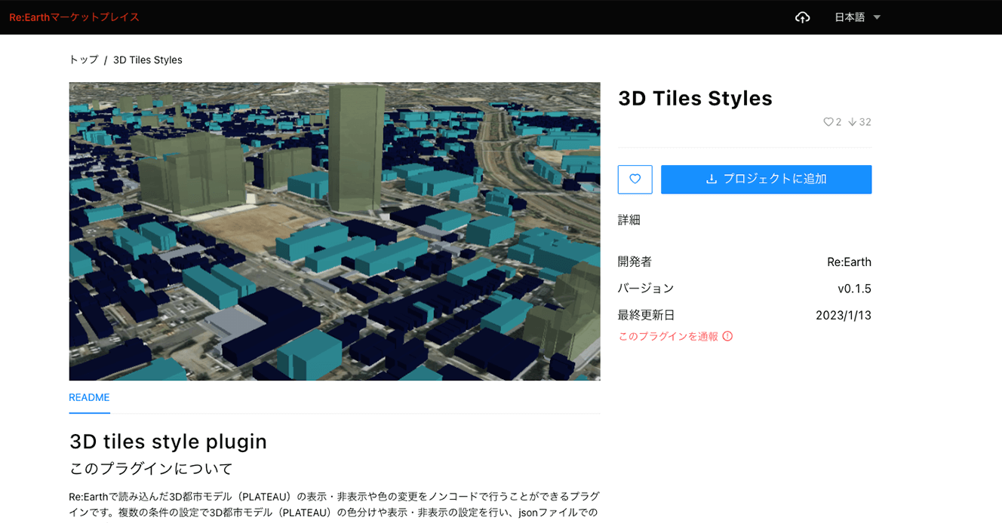Click the このプラグインについて subheading
The width and height of the screenshot is (1002, 523).
(151, 469)
